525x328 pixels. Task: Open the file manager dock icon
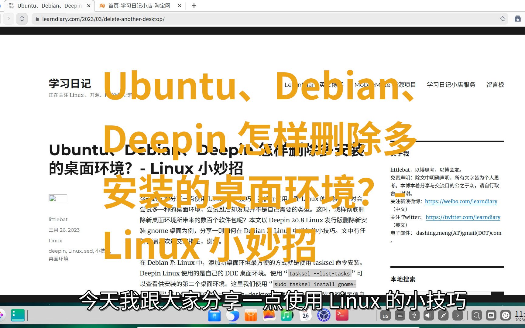click(214, 315)
